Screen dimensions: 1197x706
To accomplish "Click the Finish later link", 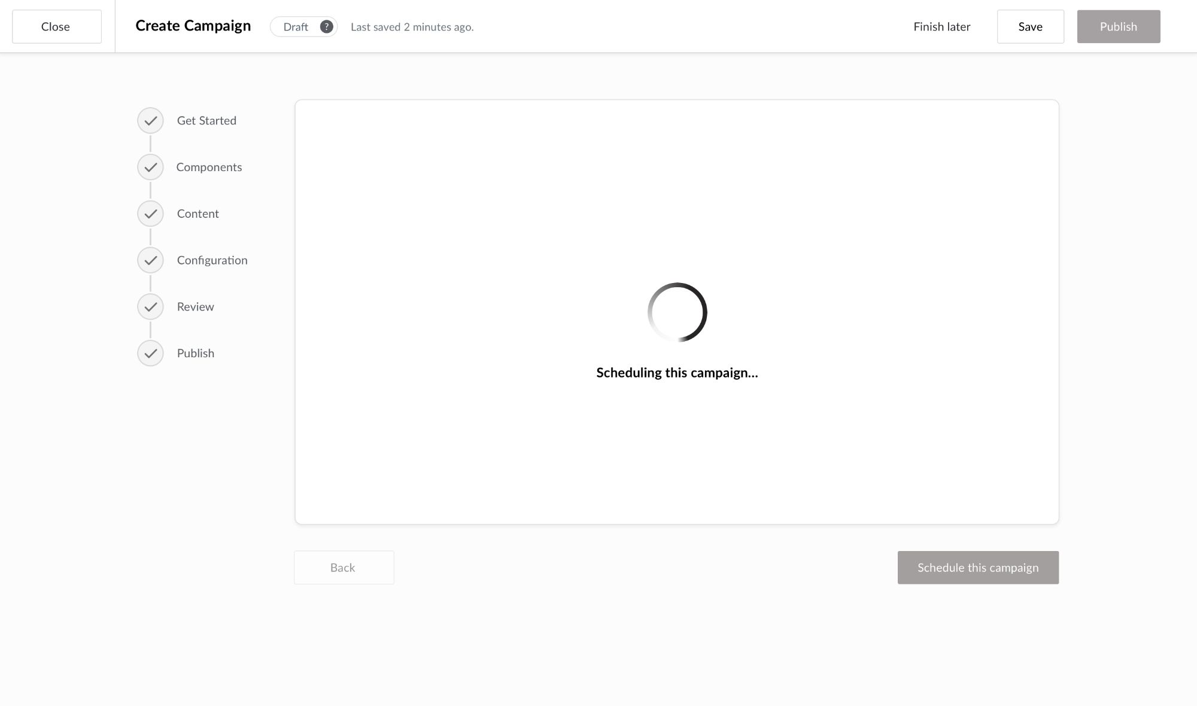I will [941, 27].
